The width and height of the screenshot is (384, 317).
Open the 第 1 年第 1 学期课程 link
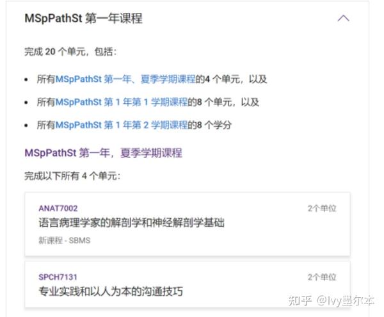point(122,102)
